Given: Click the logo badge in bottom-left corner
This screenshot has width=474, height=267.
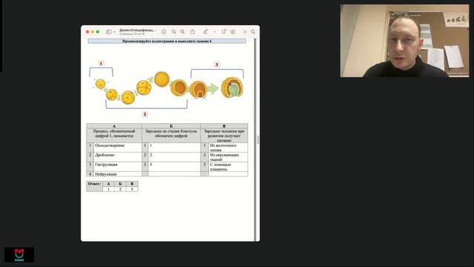Looking at the screenshot, I should tap(19, 254).
